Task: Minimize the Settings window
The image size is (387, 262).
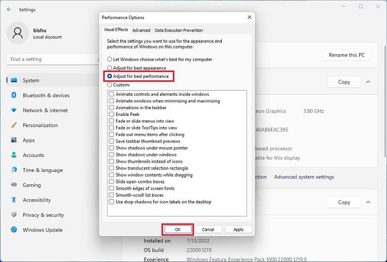Action: [344, 6]
